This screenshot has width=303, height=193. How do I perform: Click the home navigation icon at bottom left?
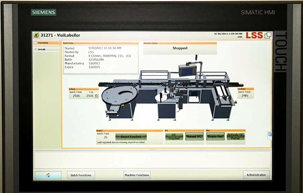coord(47,175)
